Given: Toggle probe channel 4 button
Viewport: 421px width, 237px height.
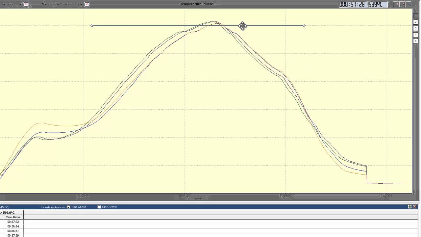Looking at the screenshot, I should tap(416, 35).
